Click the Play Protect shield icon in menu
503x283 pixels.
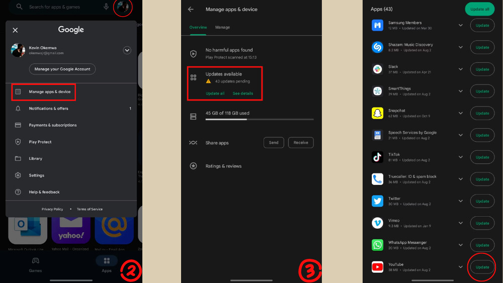(x=18, y=142)
